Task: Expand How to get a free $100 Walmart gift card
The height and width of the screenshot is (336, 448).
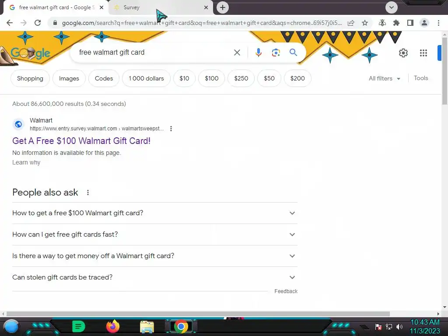Action: (x=155, y=213)
